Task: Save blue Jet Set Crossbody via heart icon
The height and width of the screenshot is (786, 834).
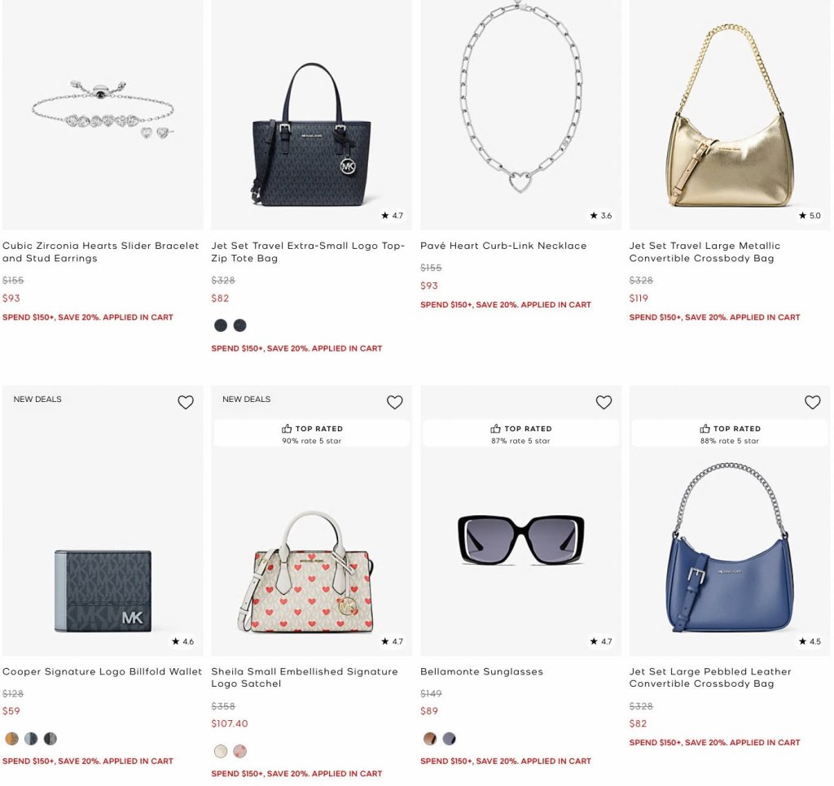Action: [813, 402]
